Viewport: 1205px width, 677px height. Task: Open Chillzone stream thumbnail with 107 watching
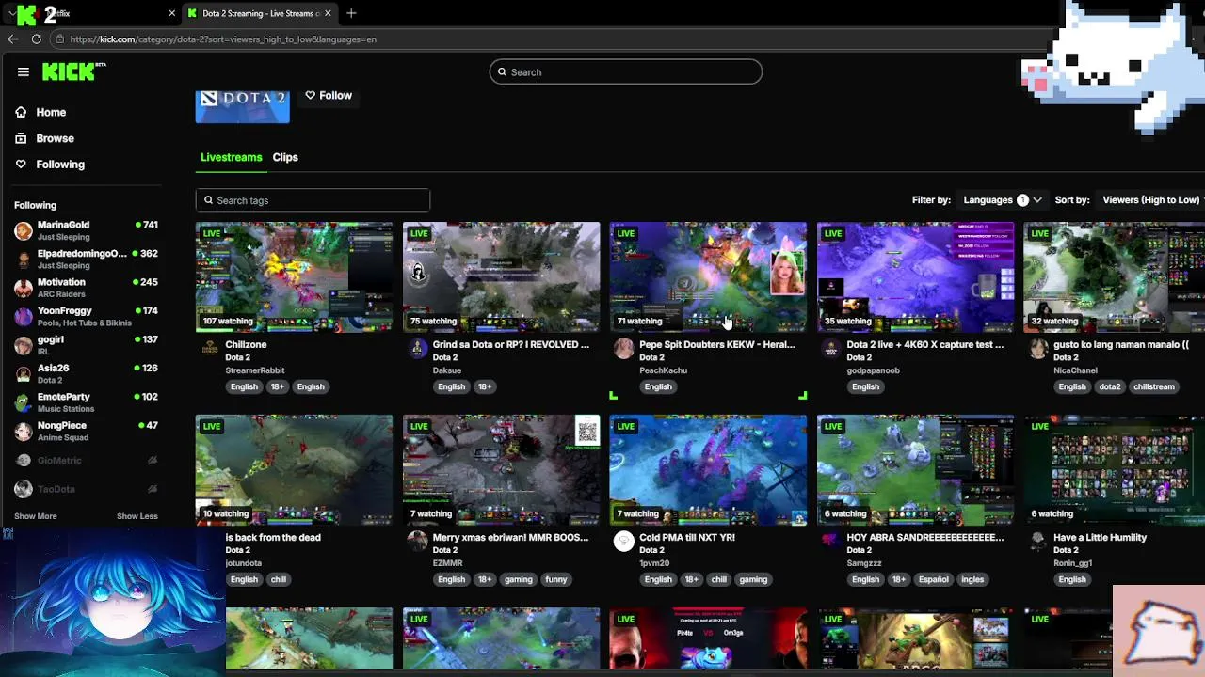click(294, 276)
